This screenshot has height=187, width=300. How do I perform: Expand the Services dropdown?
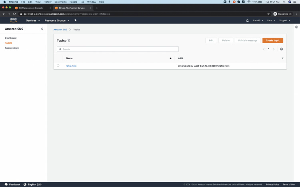33,20
